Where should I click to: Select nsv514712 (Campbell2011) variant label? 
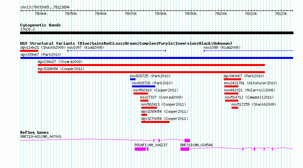(249, 97)
